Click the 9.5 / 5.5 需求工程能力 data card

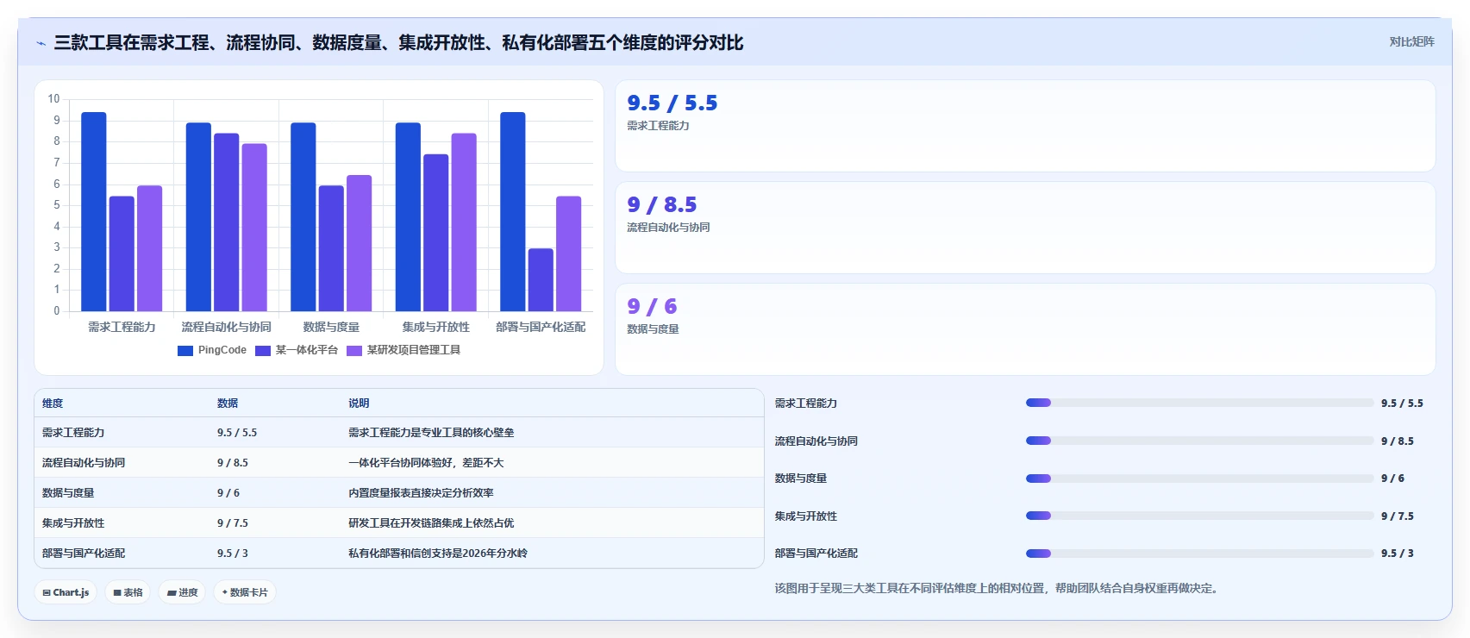[x=1025, y=126]
